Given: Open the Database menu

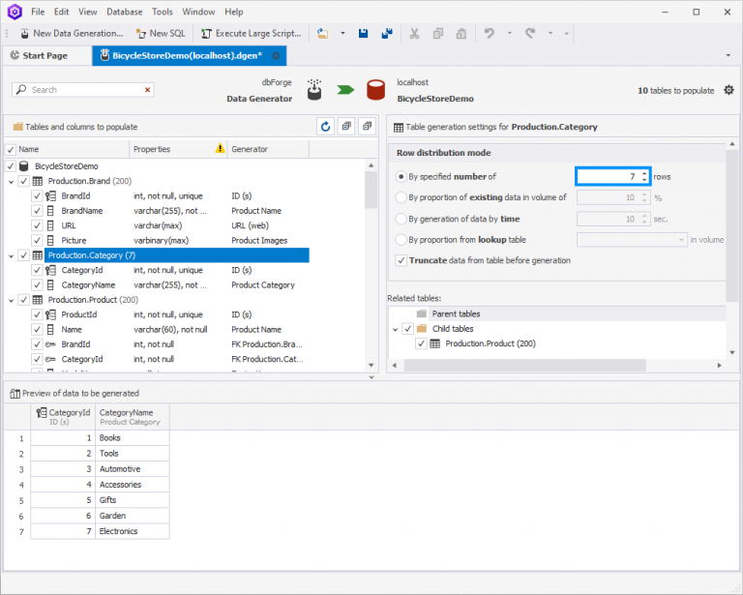Looking at the screenshot, I should tap(124, 12).
